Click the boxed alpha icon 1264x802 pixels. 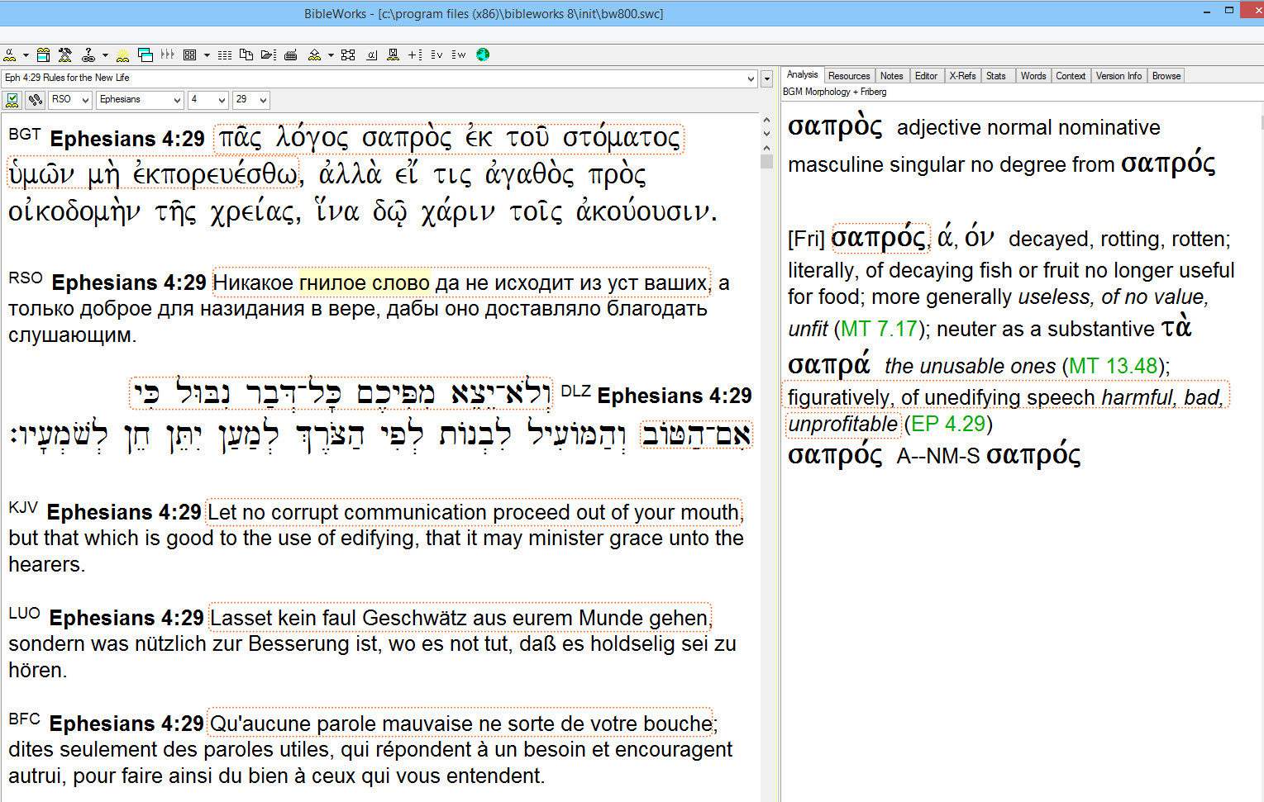372,55
